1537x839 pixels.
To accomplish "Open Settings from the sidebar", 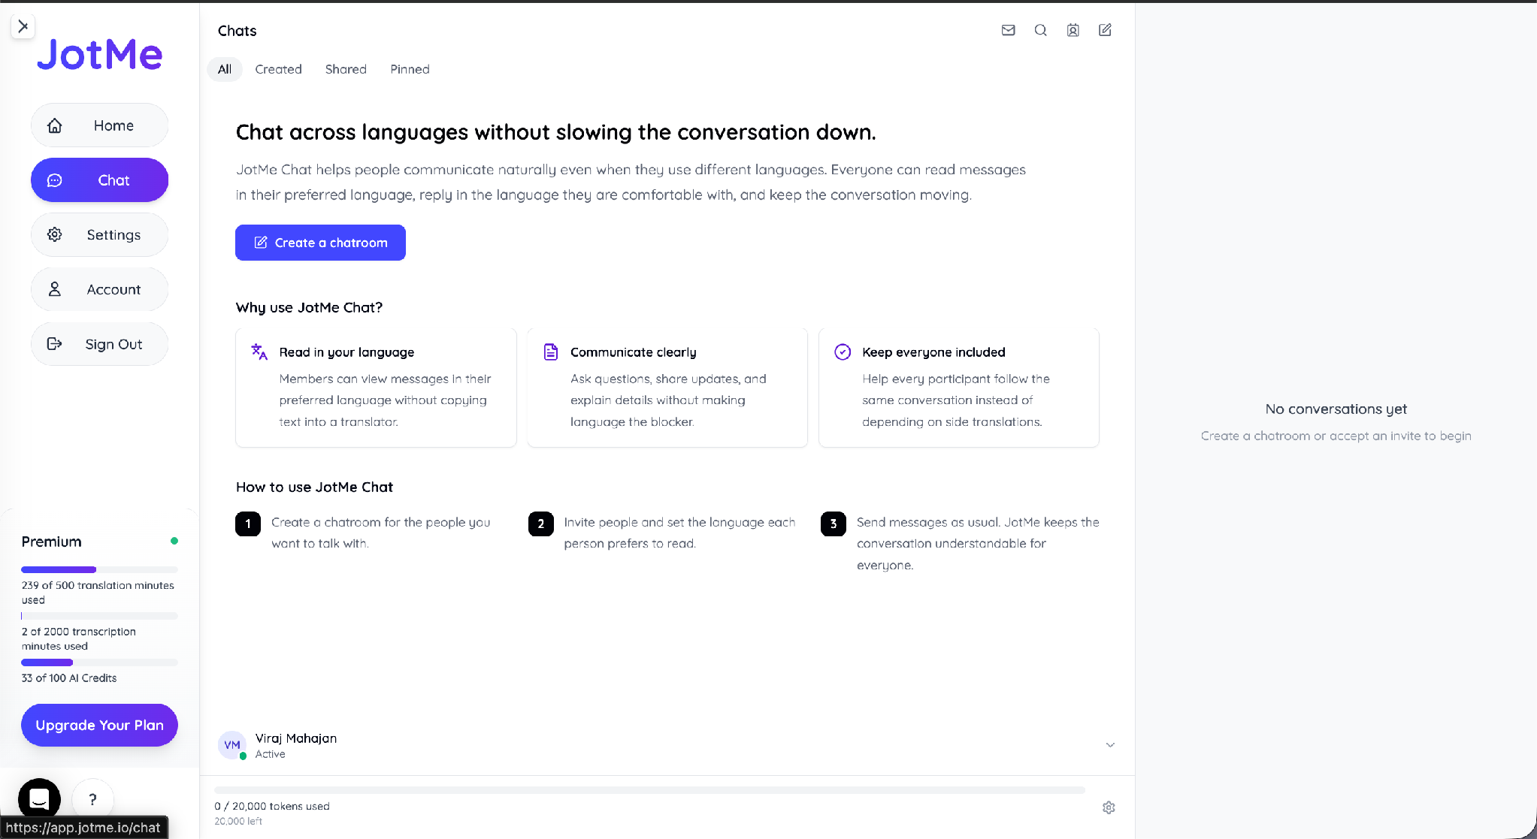I will pos(99,234).
